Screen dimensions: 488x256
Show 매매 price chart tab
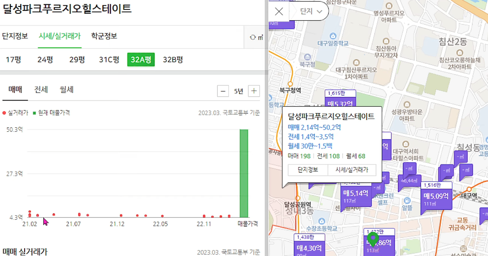pos(15,90)
